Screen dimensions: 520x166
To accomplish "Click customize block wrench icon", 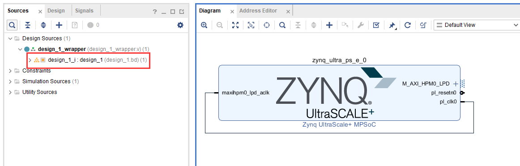I will click(361, 25).
